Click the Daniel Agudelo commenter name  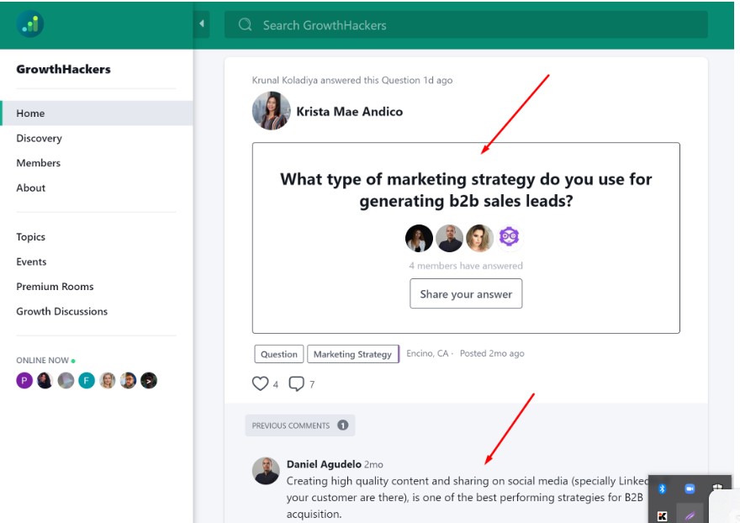(324, 464)
